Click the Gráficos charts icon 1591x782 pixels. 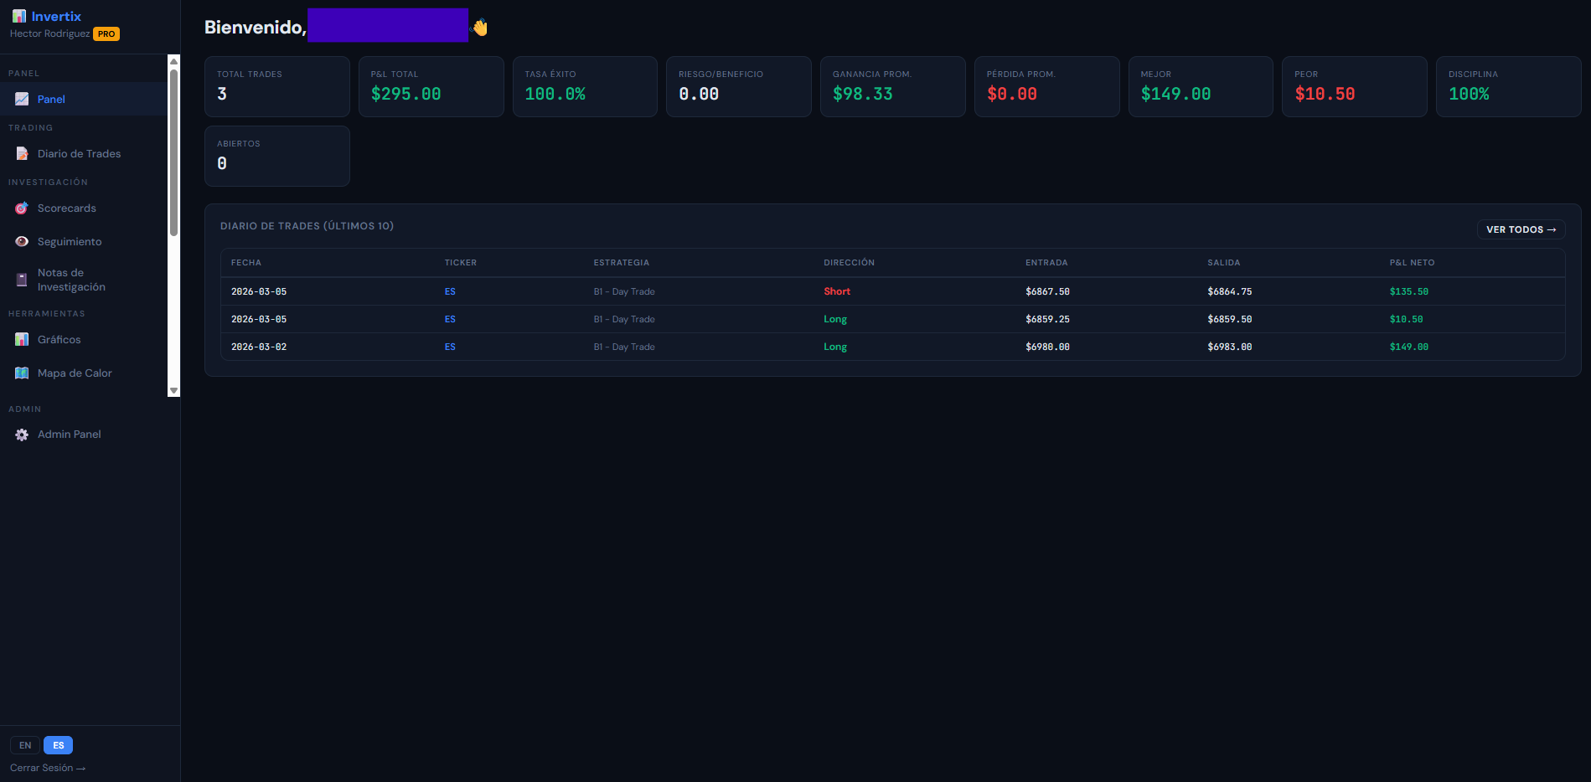coord(21,339)
